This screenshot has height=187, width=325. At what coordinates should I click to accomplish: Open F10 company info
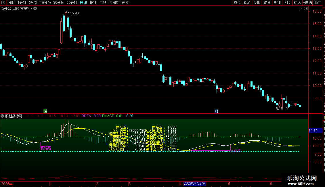287,3
